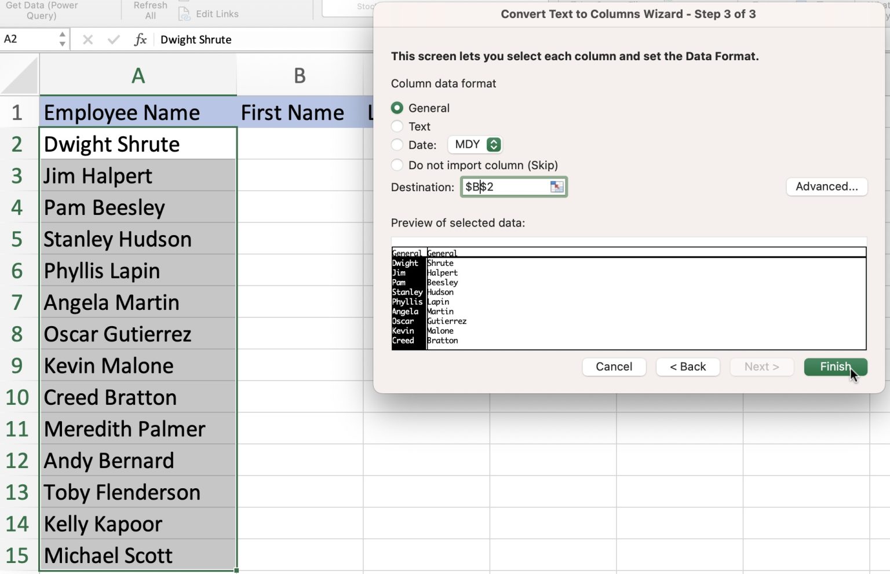Select the Date column data format option
This screenshot has width=890, height=574.
(x=397, y=145)
